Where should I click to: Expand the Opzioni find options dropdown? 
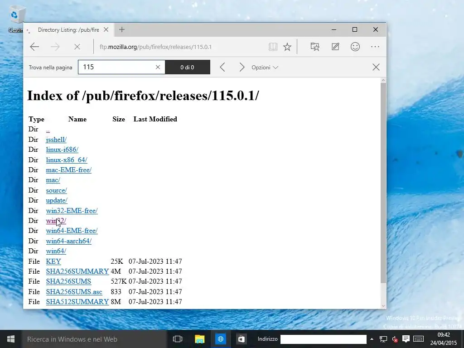265,68
